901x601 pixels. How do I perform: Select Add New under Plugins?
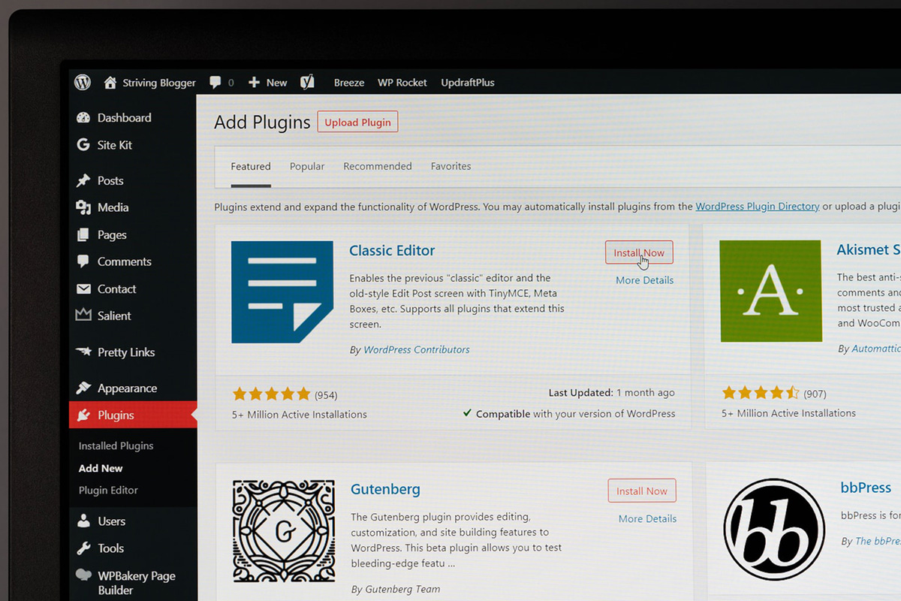[x=101, y=468]
